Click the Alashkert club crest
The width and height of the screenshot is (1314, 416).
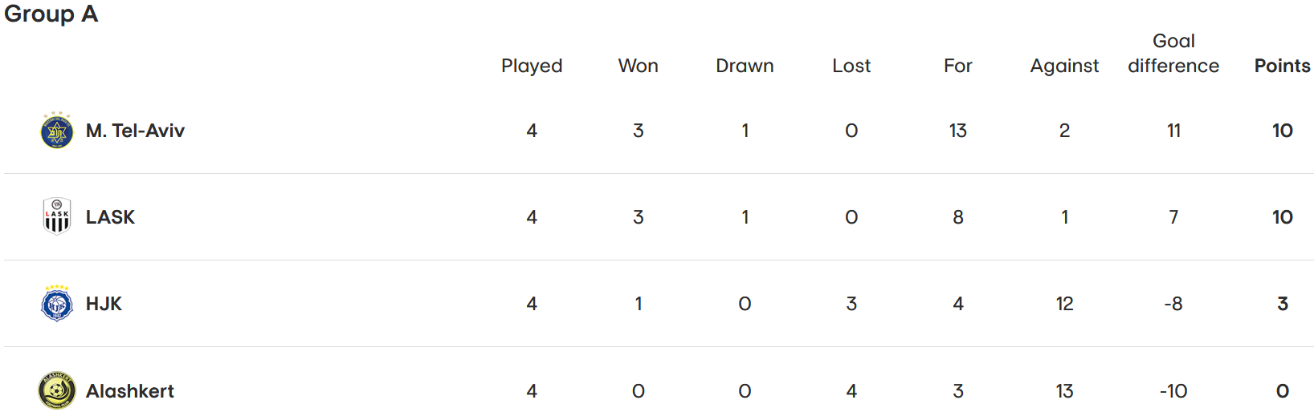[57, 390]
